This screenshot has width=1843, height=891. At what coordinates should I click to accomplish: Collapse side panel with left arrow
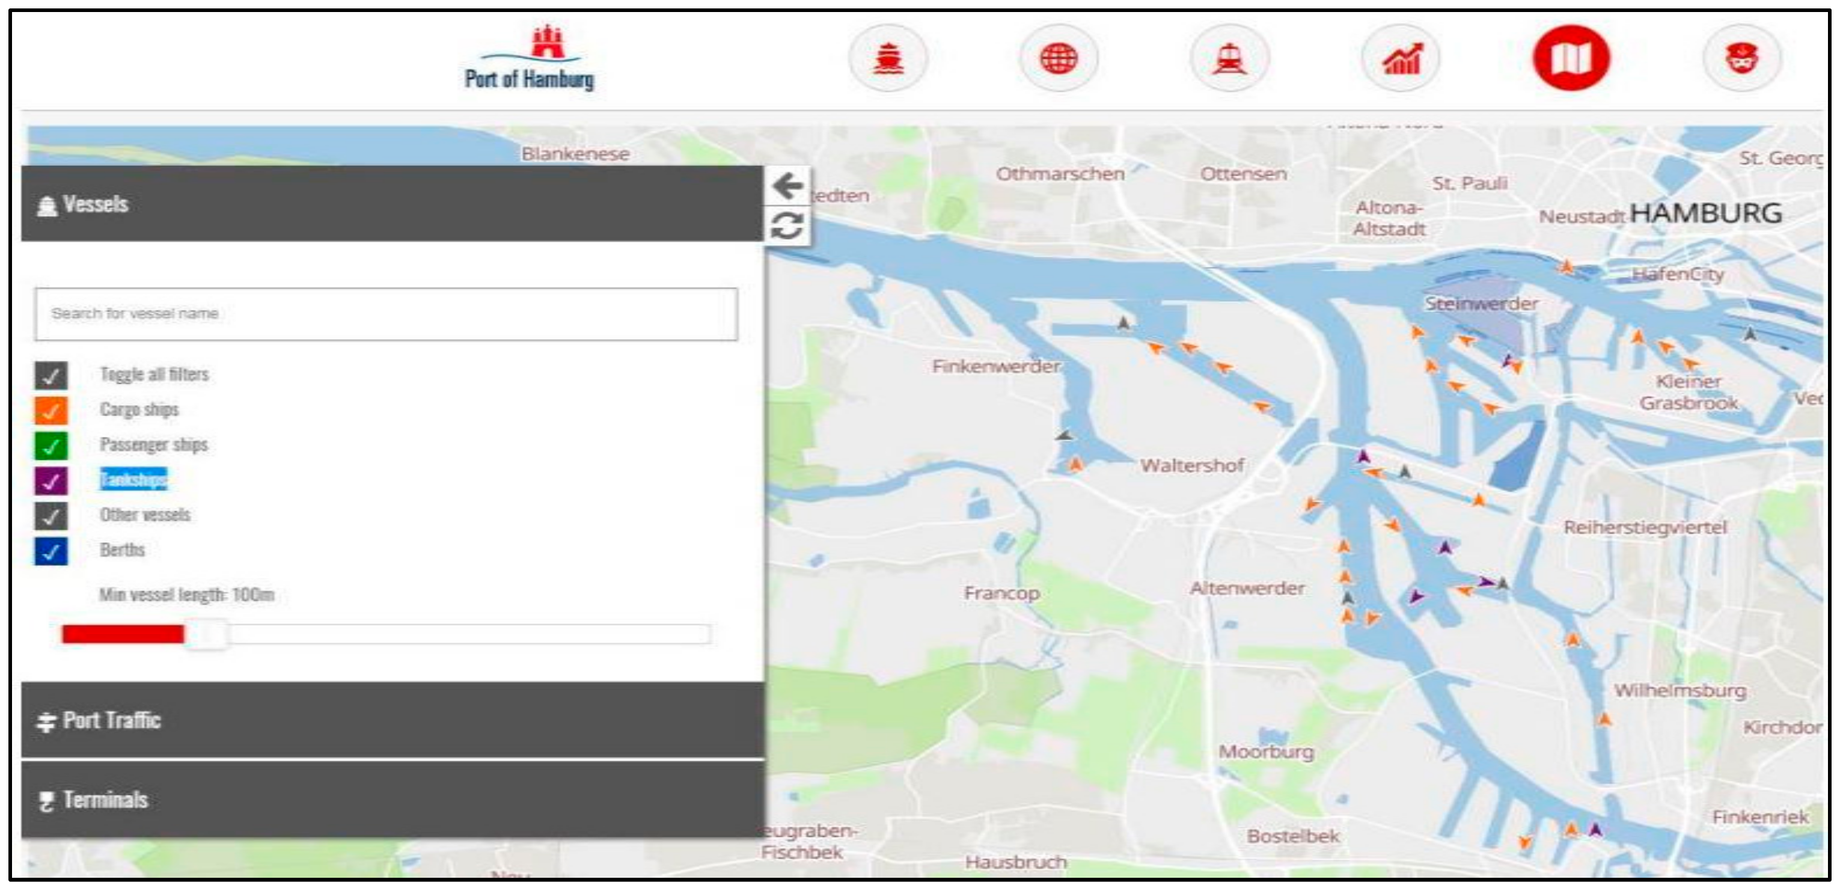point(787,186)
